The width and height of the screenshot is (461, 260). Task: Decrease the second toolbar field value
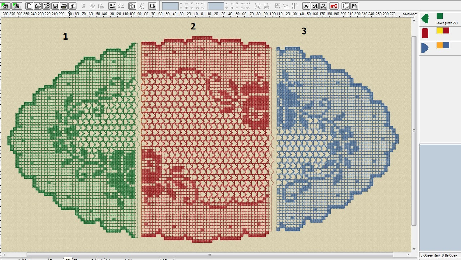[226, 8]
